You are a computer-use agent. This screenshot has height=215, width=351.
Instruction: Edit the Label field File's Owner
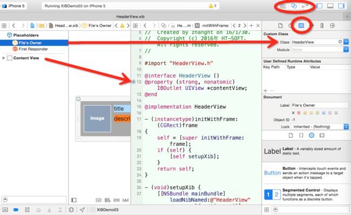[x=320, y=105]
